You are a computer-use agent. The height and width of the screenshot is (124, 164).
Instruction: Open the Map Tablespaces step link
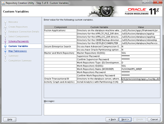click(17, 51)
